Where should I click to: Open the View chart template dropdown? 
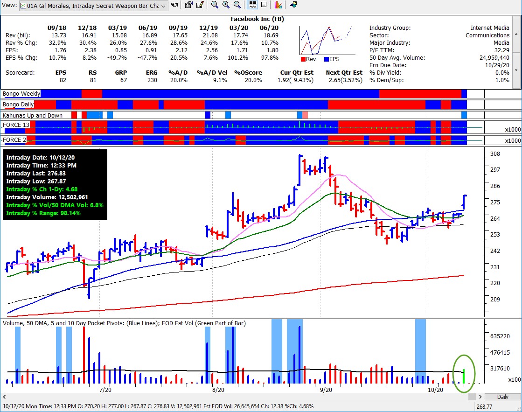(x=163, y=6)
